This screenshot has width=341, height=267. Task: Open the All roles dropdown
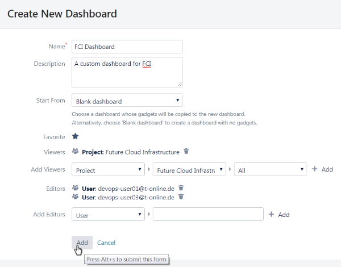pyautogui.click(x=271, y=170)
